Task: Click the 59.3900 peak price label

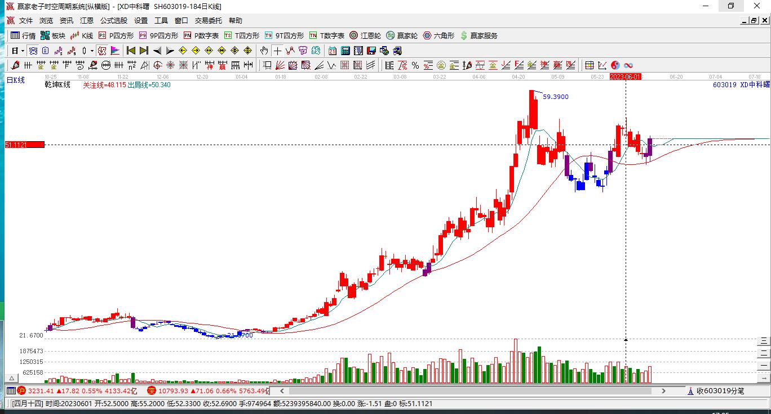Action: (x=555, y=97)
